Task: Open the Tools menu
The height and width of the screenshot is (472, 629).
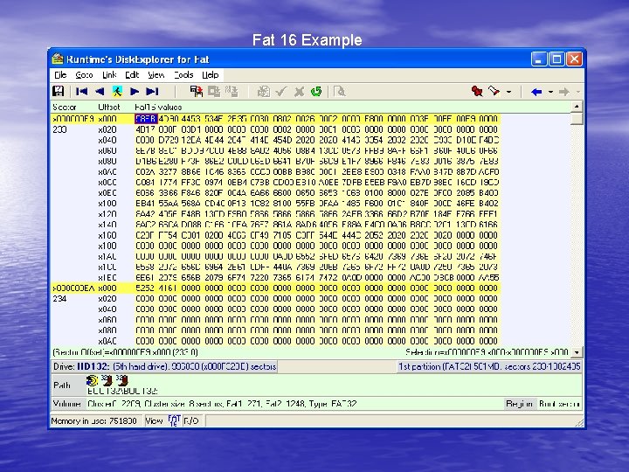Action: click(x=183, y=75)
